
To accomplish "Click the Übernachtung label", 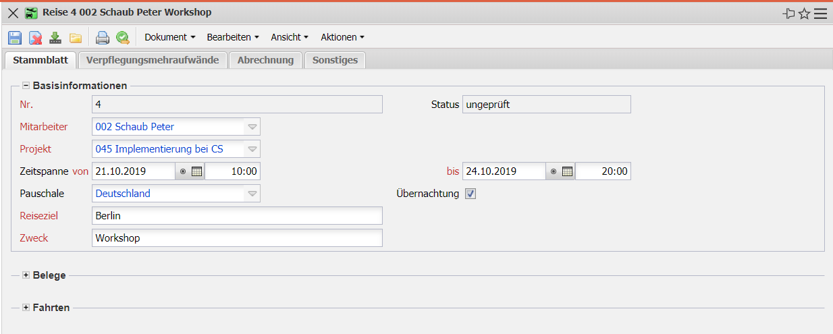I will click(x=427, y=194).
